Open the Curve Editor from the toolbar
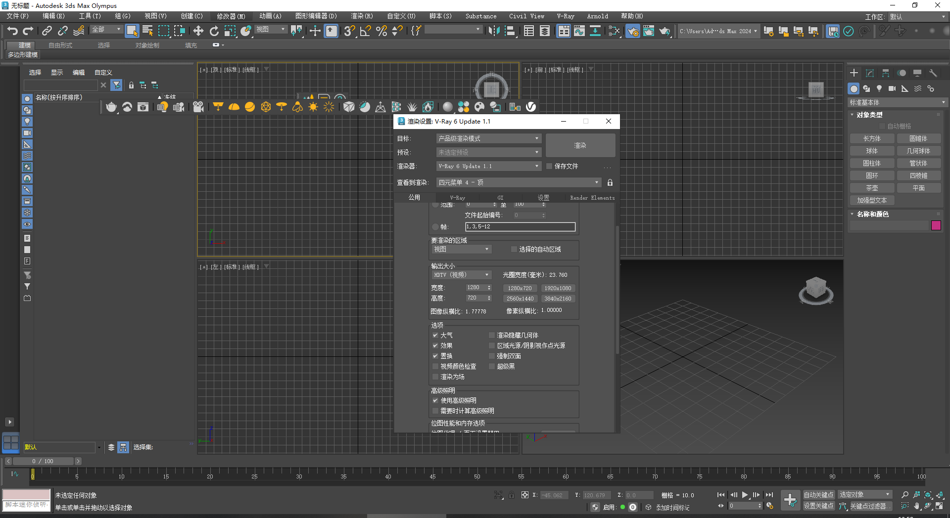 (579, 31)
